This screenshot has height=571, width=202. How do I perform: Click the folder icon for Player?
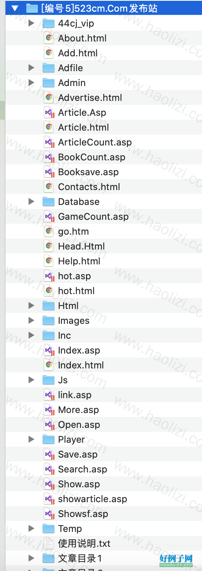49,440
